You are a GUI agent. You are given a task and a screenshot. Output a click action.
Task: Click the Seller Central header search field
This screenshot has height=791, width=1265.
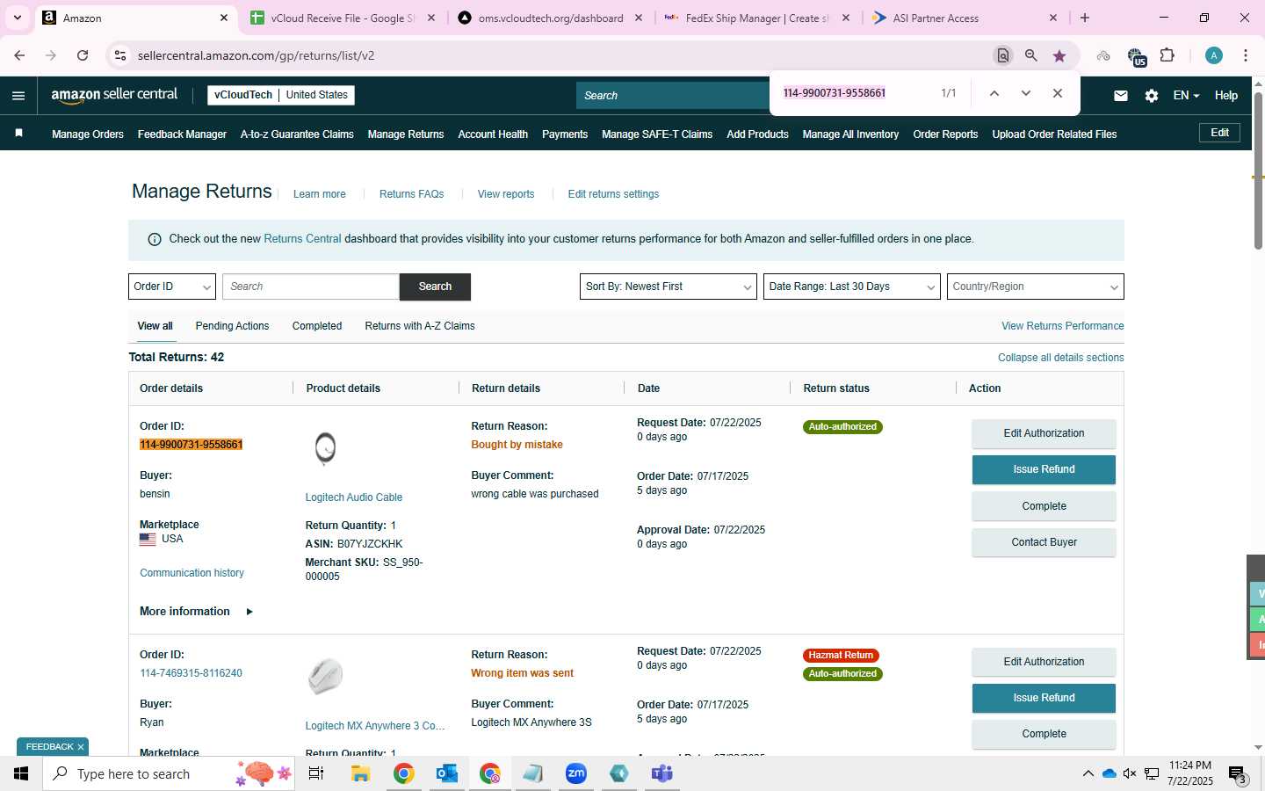pos(673,96)
